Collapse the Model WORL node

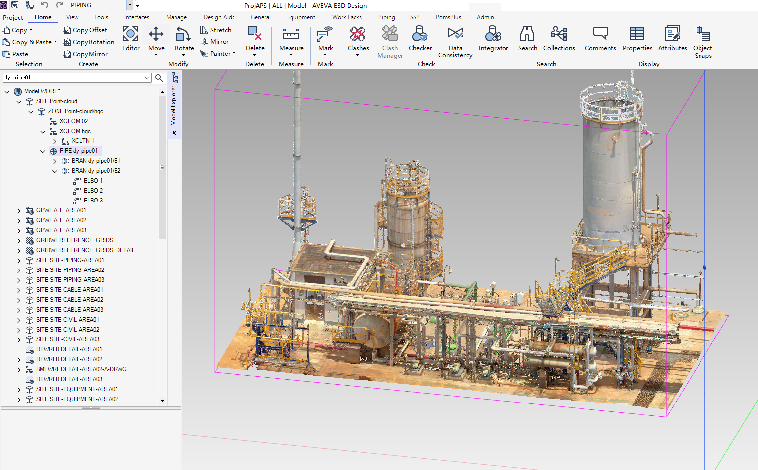point(7,91)
